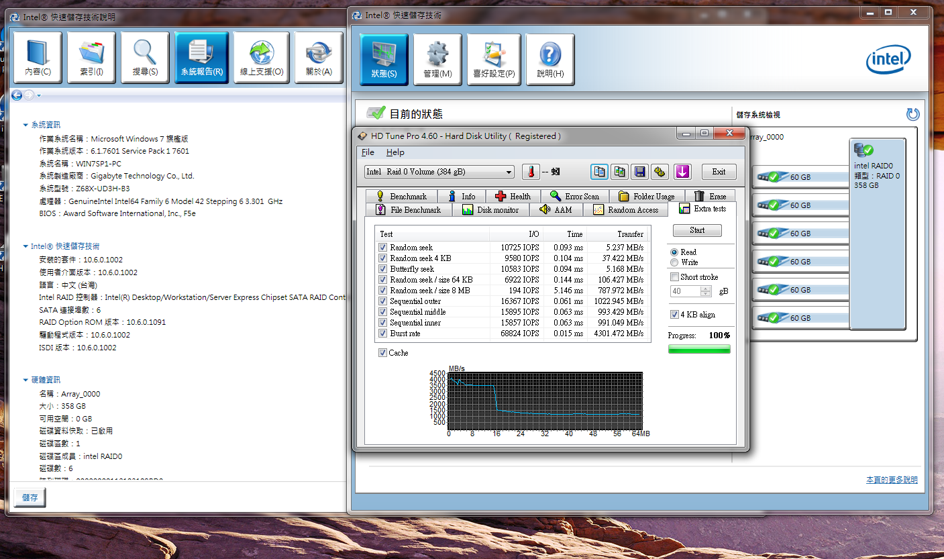Uncheck Sequential outer test

(x=382, y=301)
